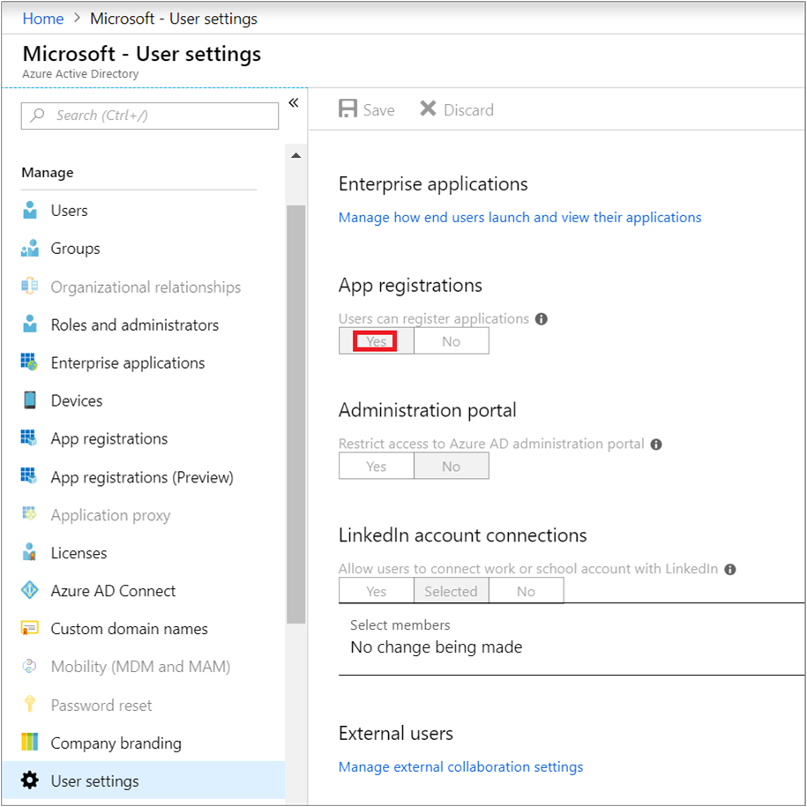Click the Home breadcrumb link
The height and width of the screenshot is (807, 807).
(x=43, y=19)
